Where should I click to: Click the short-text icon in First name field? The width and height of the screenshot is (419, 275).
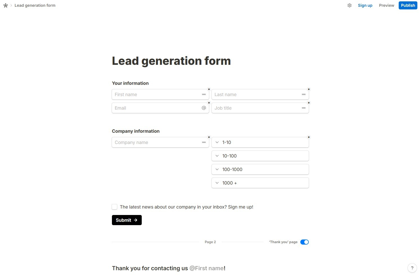click(x=204, y=94)
